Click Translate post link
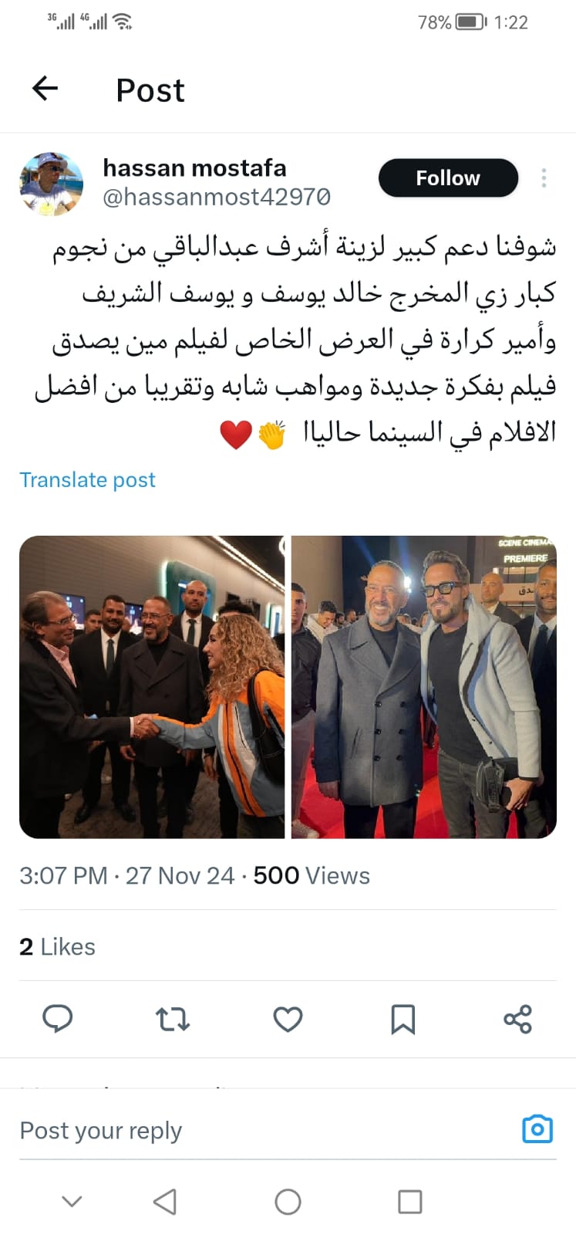Viewport: 576px width, 1235px height. pyautogui.click(x=87, y=480)
